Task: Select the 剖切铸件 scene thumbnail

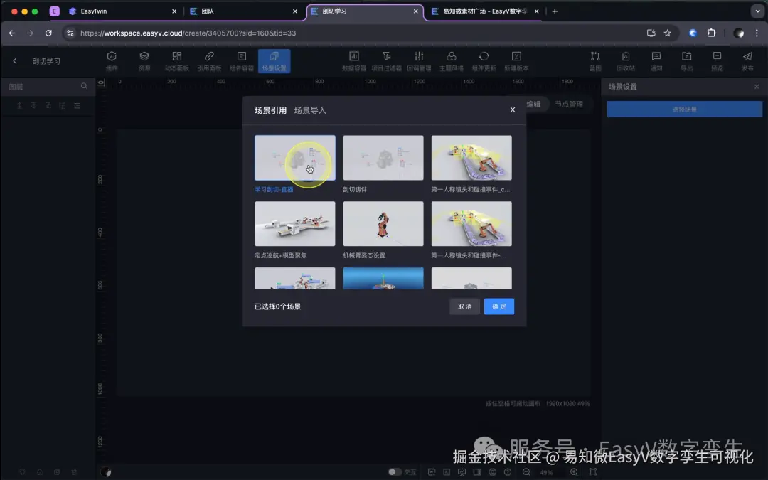Action: click(383, 158)
